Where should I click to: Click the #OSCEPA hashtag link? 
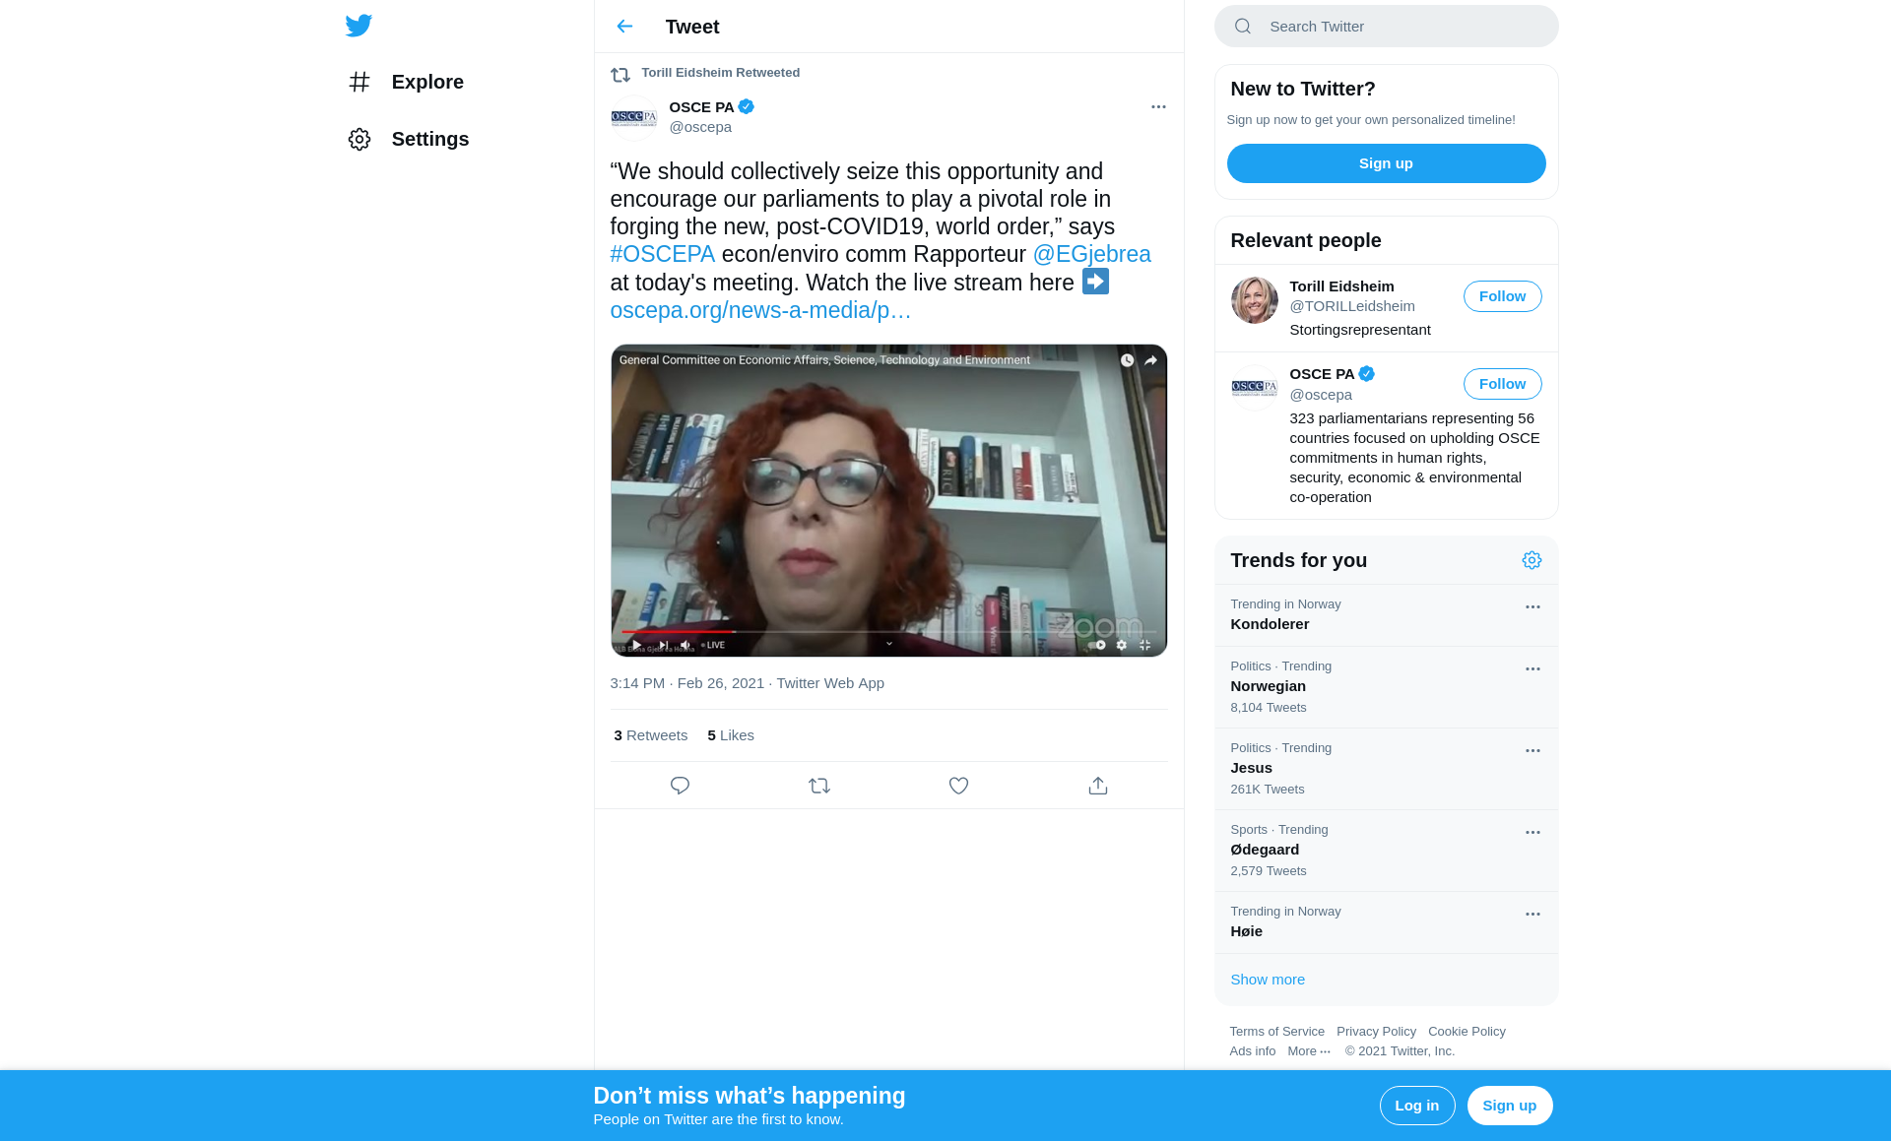click(x=662, y=254)
